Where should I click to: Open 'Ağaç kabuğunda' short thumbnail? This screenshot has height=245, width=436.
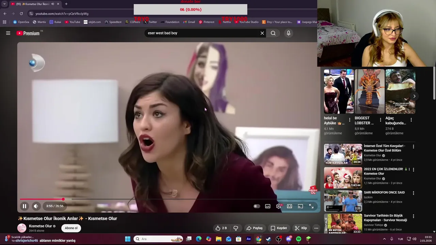point(400,92)
